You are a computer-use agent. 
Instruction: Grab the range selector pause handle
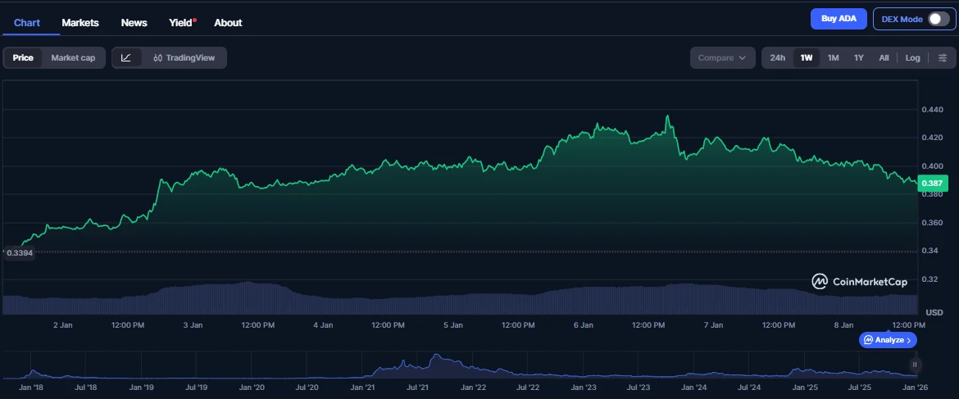tap(915, 365)
